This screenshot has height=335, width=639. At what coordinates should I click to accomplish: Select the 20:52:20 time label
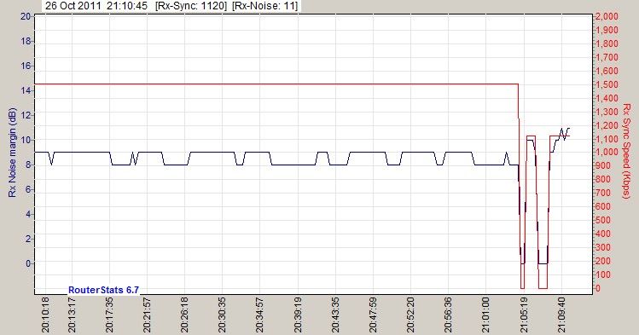(x=410, y=315)
